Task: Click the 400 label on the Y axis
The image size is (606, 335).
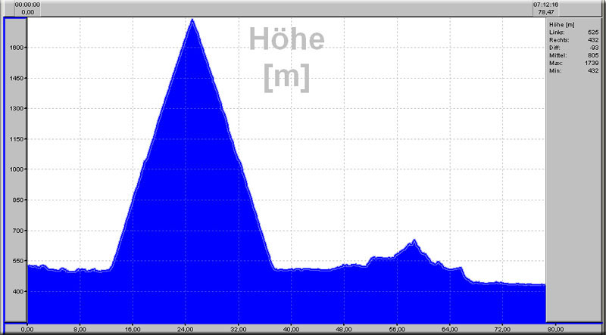Action: click(18, 292)
